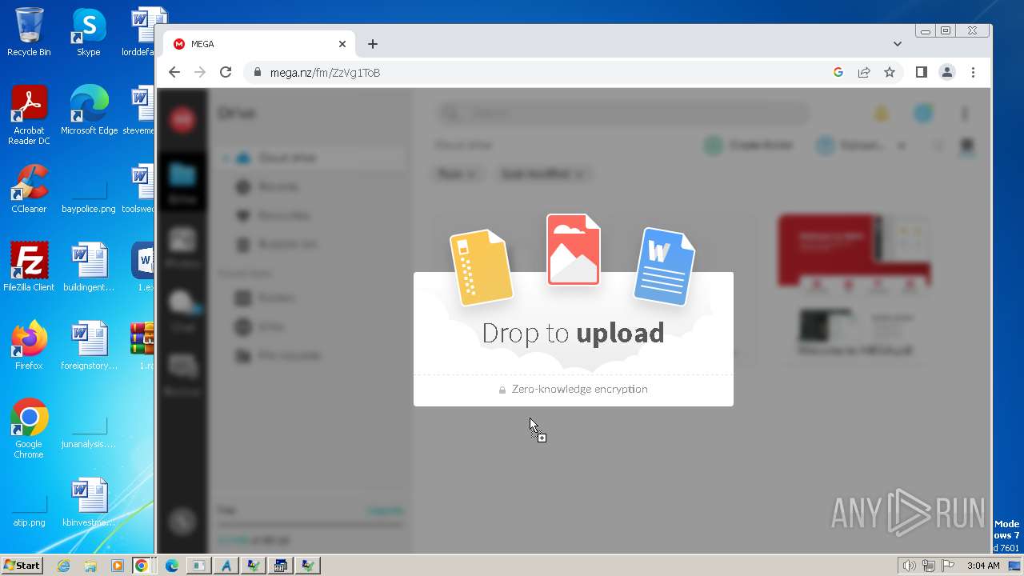Image resolution: width=1024 pixels, height=576 pixels.
Task: Bookmark this tab with the star icon
Action: tap(890, 72)
